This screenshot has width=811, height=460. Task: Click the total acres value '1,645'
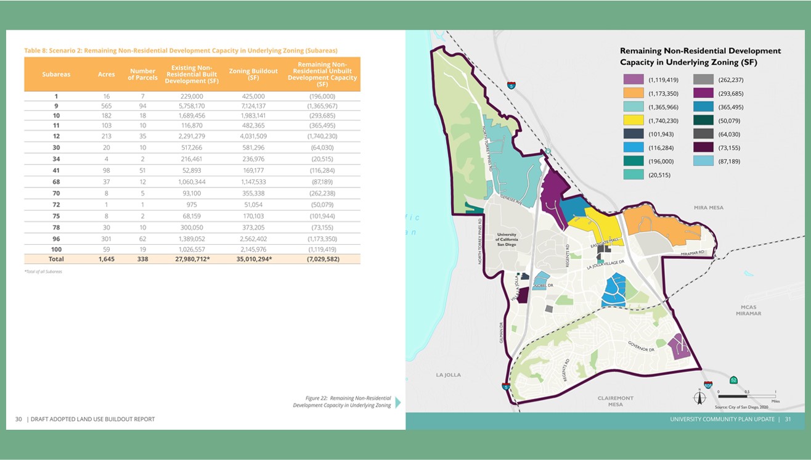(106, 259)
